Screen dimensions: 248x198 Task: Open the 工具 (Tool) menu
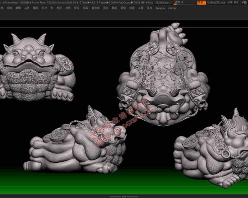(x=141, y=8)
